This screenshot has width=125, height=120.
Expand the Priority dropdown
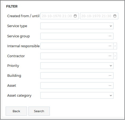point(77,66)
